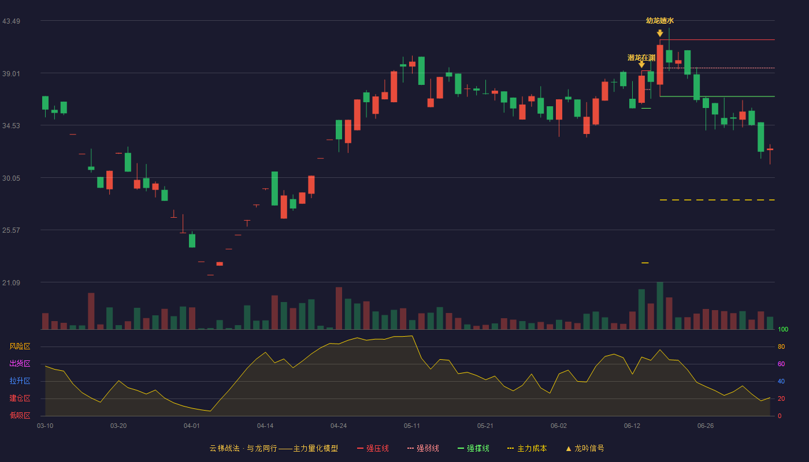Click the orange 80 indicator scale value

point(781,346)
